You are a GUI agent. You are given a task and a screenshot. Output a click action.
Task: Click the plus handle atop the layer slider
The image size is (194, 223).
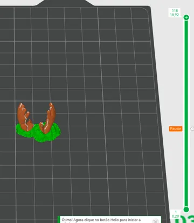coord(186,17)
